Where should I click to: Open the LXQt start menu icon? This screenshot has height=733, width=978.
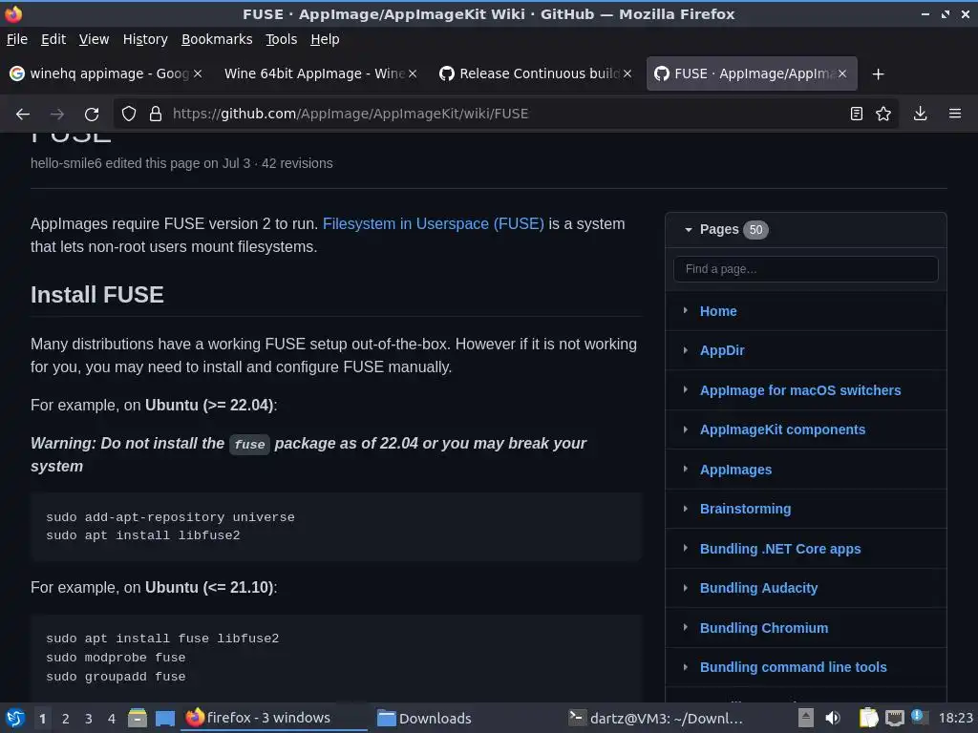(15, 718)
